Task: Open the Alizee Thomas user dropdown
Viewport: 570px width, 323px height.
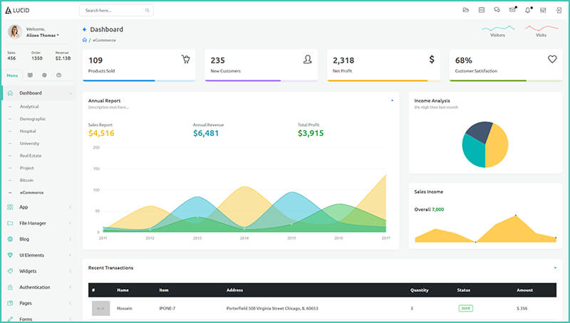Action: (x=43, y=35)
